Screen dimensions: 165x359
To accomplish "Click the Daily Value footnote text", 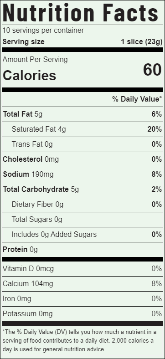I will pyautogui.click(x=79, y=341).
